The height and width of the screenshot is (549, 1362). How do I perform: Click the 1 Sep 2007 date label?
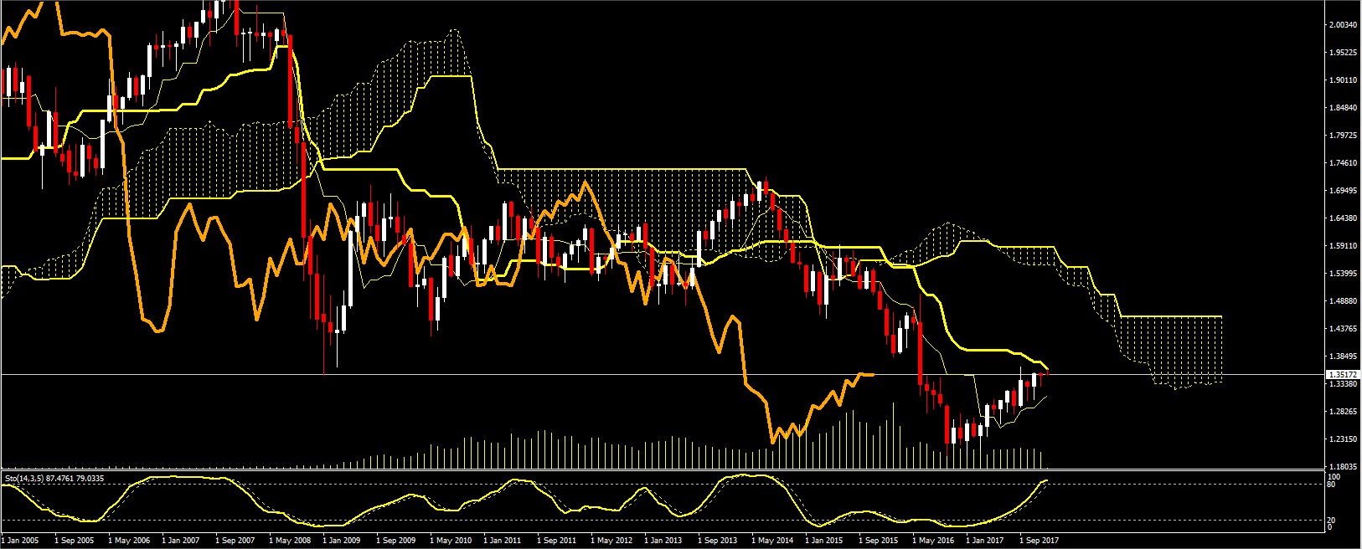coord(234,541)
